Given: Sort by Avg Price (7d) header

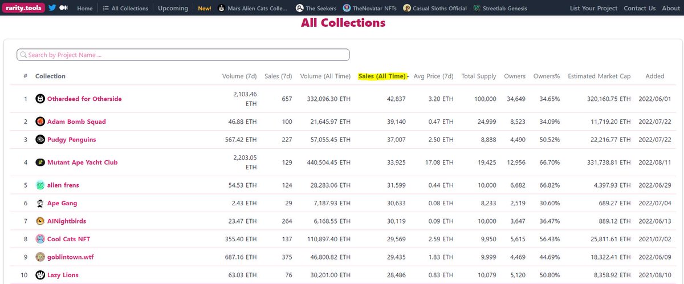Looking at the screenshot, I should [x=433, y=76].
